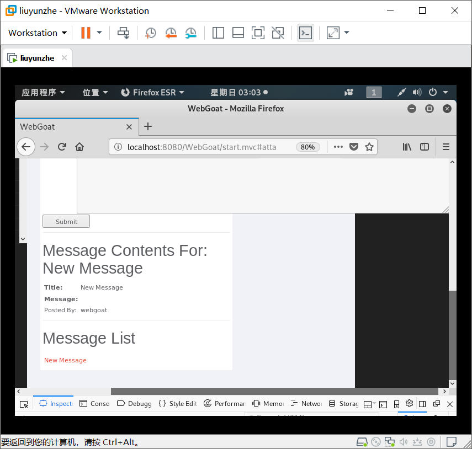Close the WebGoat browser tab
The width and height of the screenshot is (472, 449).
(129, 127)
